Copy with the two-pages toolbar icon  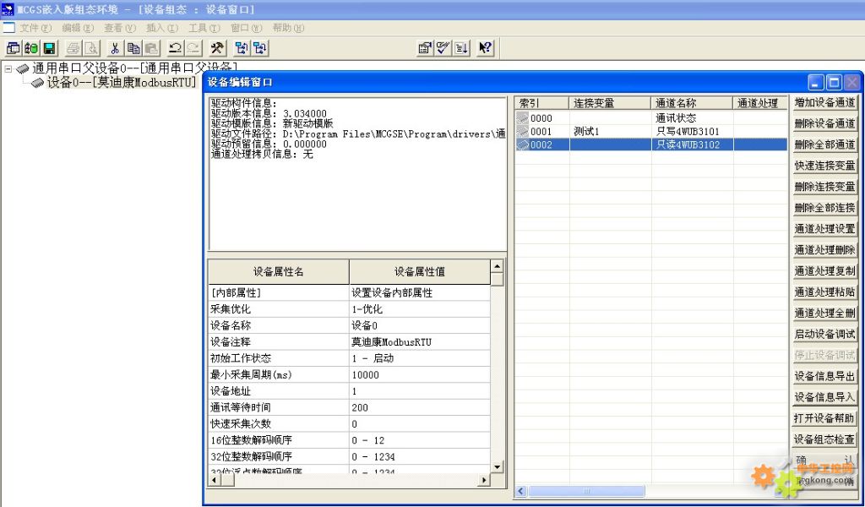pyautogui.click(x=133, y=48)
